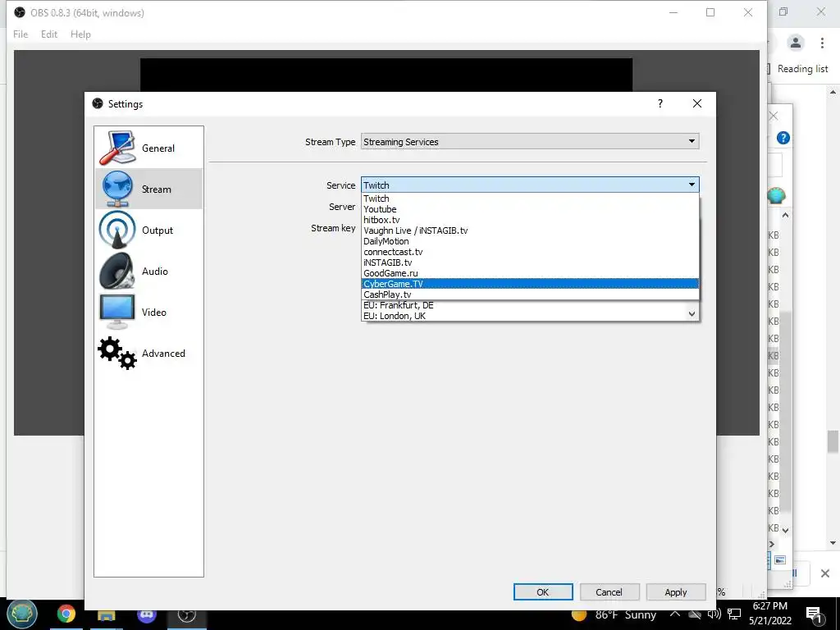Screen dimensions: 840x630
Task: Select GoodGame.ru service option
Action: [x=530, y=273]
